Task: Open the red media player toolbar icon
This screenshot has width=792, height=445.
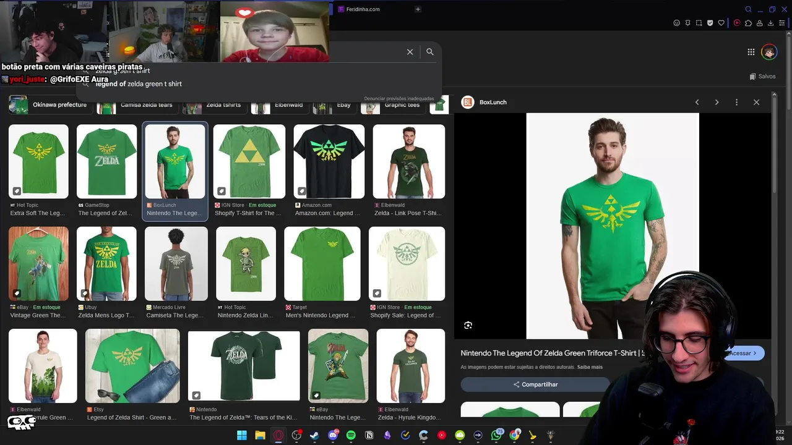Action: [737, 23]
